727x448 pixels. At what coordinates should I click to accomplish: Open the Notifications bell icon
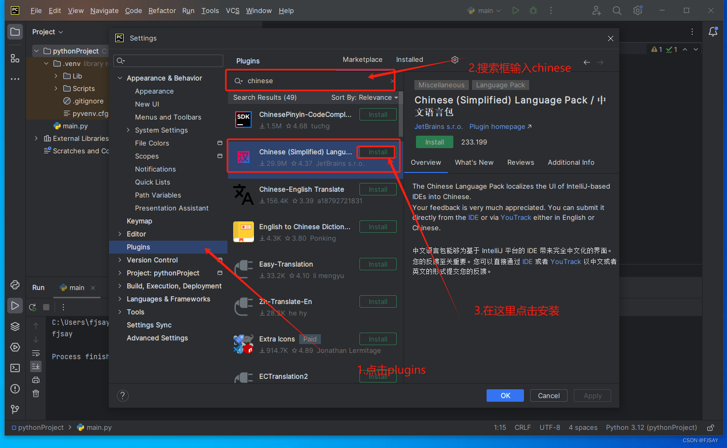(x=713, y=32)
